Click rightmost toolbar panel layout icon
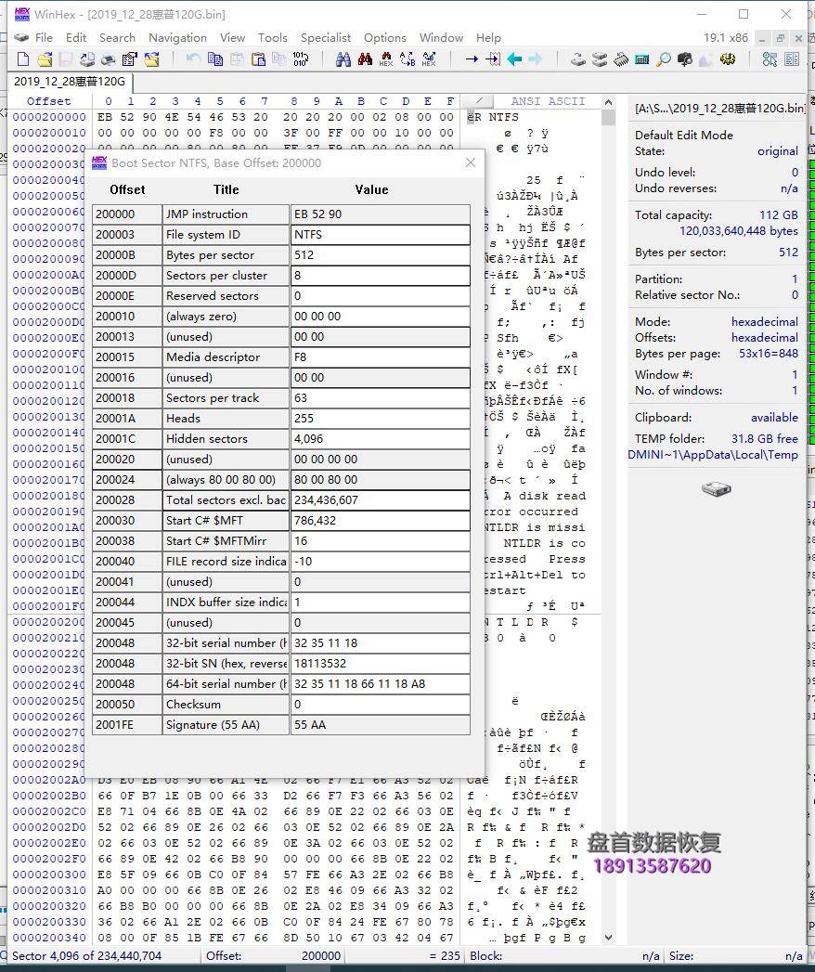815x972 pixels. [792, 59]
